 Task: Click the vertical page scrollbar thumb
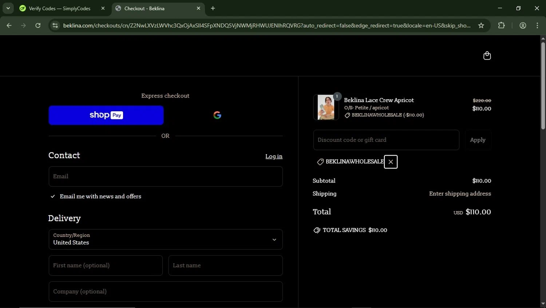coord(543,85)
